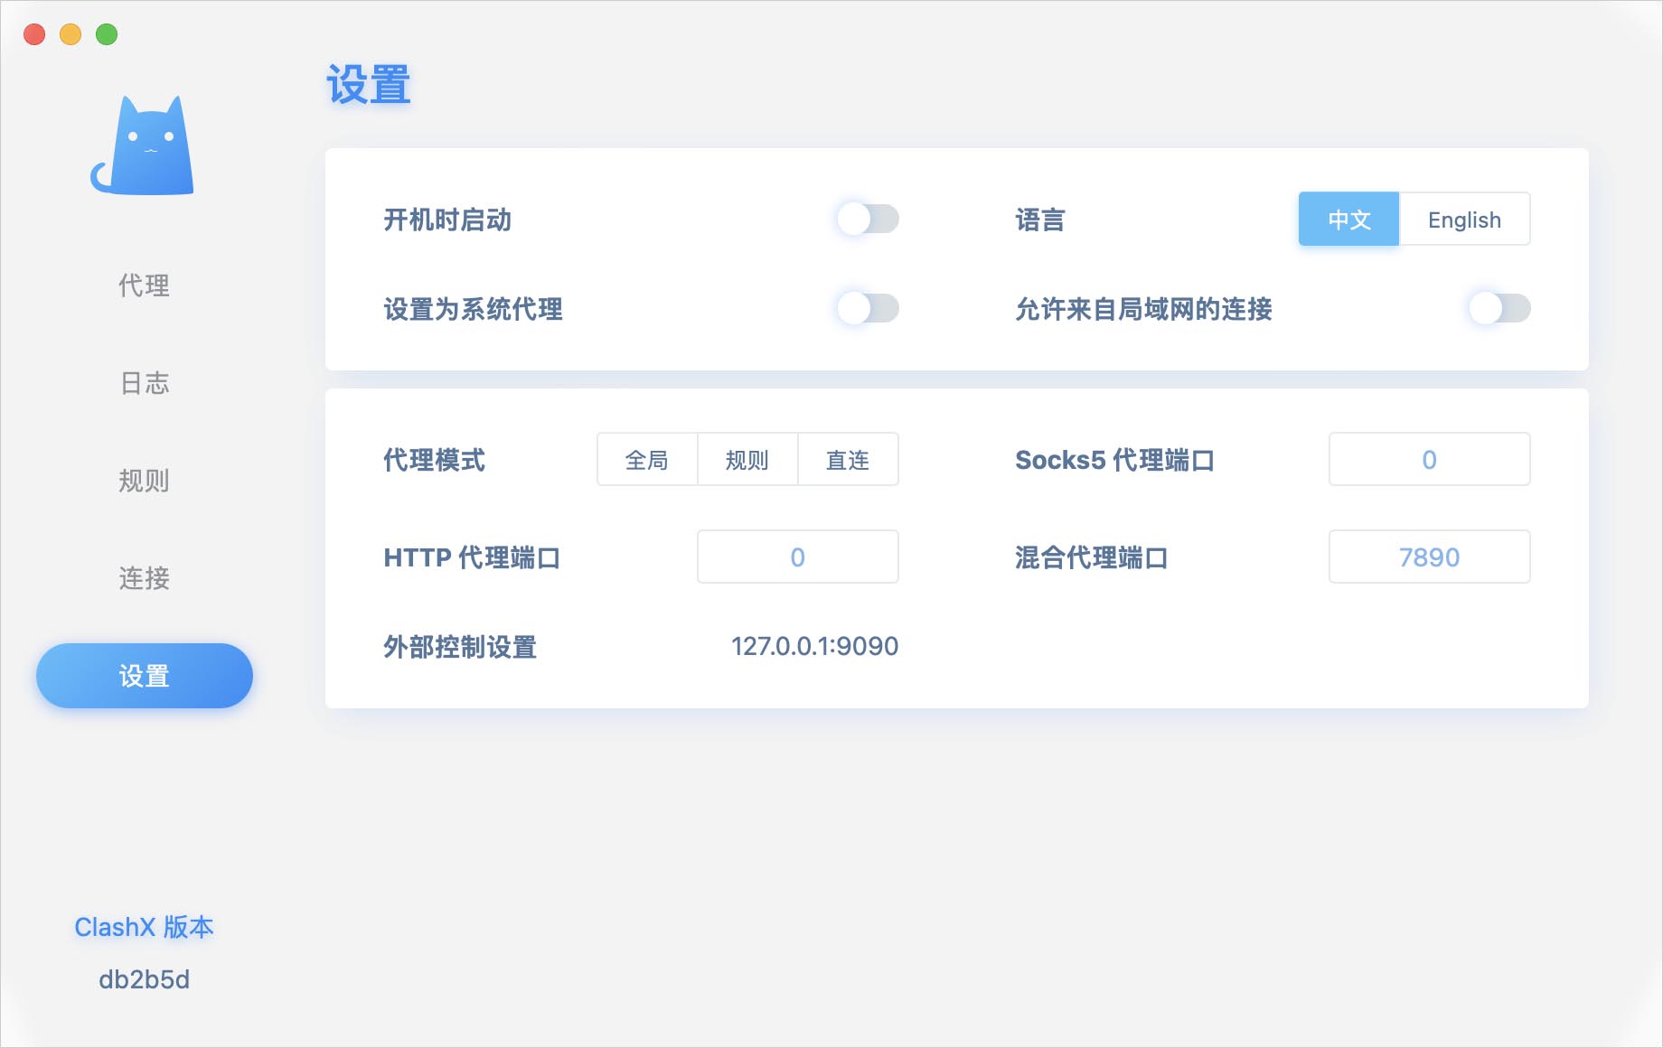Set proxy mode to 直连 (Direct)
1663x1048 pixels.
(x=848, y=460)
